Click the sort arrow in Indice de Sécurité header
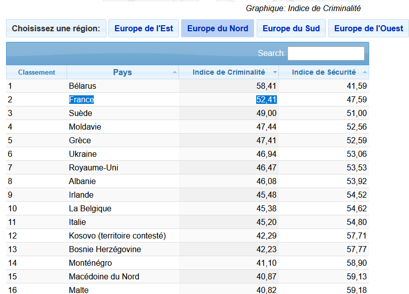Image resolution: width=409 pixels, height=294 pixels. coord(365,73)
